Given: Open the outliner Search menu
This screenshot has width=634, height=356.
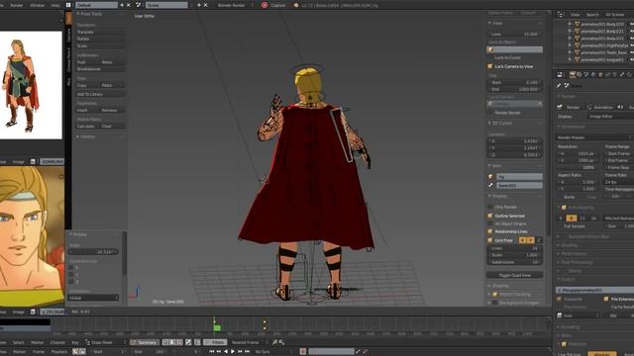Looking at the screenshot, I should [592, 15].
